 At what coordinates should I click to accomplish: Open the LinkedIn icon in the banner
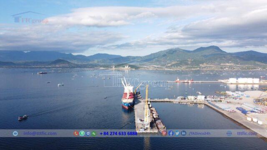[x=184, y=133]
